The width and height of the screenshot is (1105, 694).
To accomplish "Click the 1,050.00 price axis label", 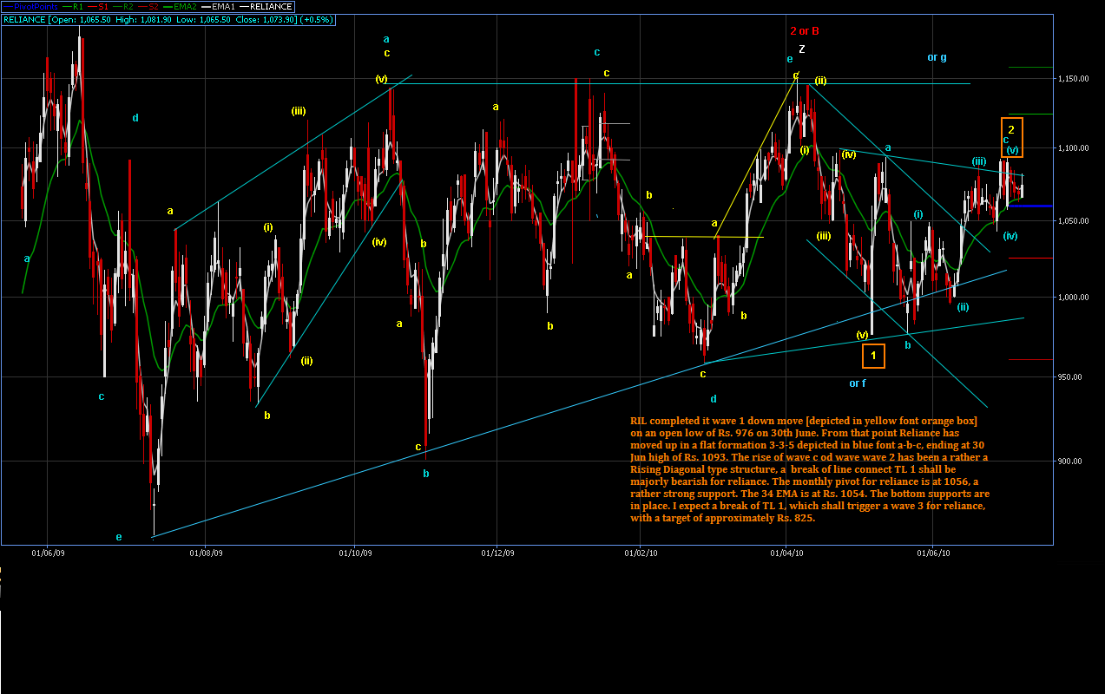I will tap(1072, 221).
